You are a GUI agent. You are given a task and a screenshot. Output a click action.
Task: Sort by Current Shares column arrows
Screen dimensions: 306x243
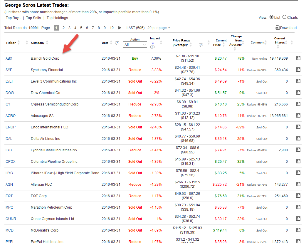click(286, 42)
